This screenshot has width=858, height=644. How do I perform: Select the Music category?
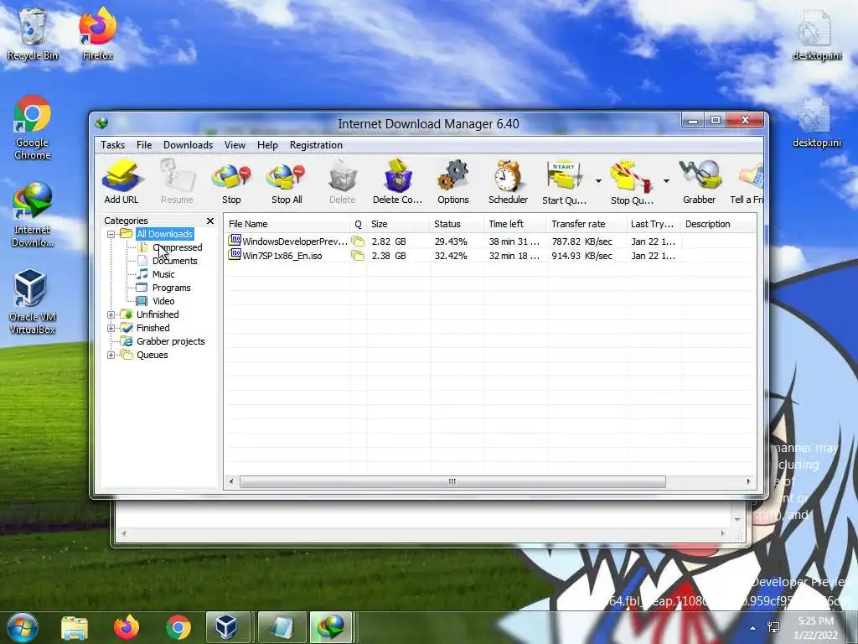[163, 274]
